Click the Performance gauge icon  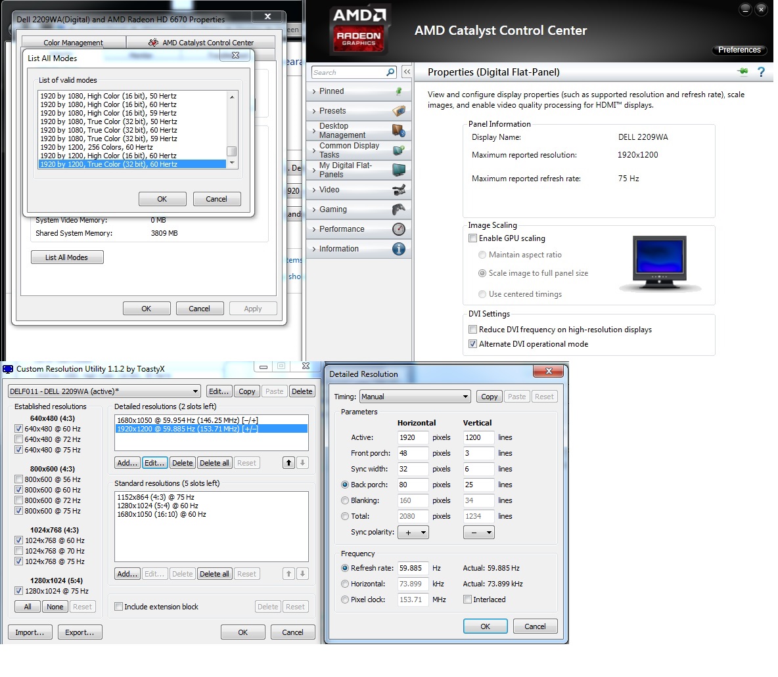[x=398, y=229]
